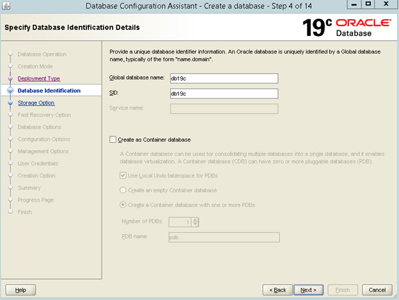Image resolution: width=399 pixels, height=300 pixels.
Task: Click the Service name label
Action: [127, 108]
